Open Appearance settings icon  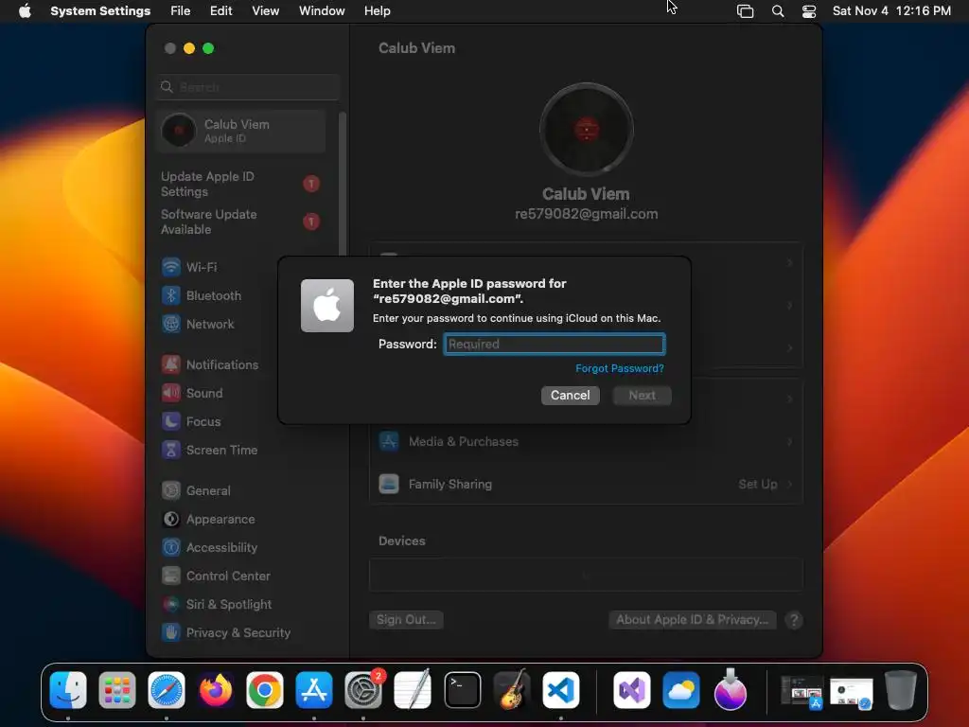(x=171, y=520)
